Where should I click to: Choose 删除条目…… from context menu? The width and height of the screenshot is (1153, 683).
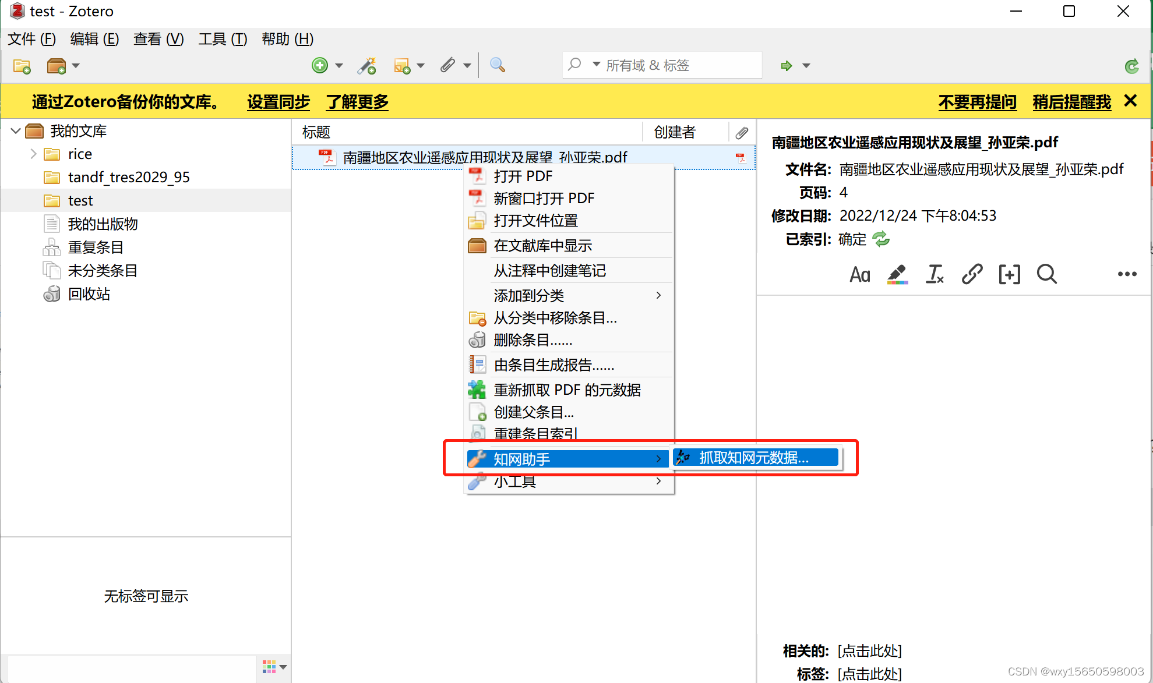tap(569, 339)
